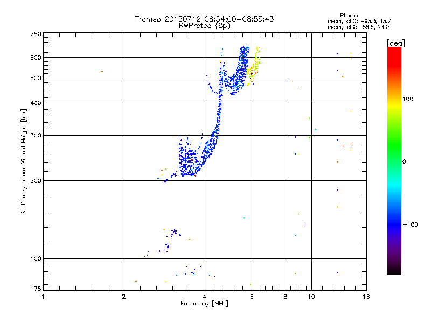The image size is (431, 323).
Task: Click the y-axis tick label '300'
Action: [x=36, y=136]
